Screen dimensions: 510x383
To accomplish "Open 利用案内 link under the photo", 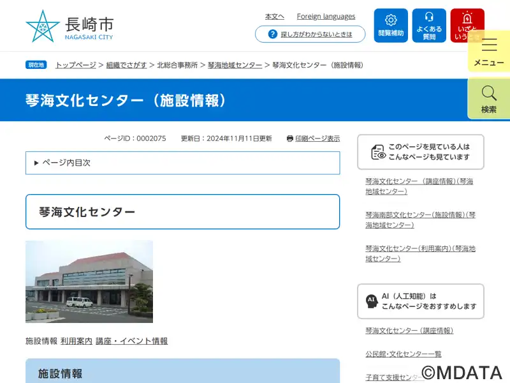I will (76, 341).
